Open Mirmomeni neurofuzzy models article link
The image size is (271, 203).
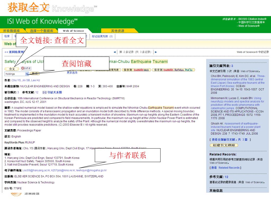(x=237, y=103)
